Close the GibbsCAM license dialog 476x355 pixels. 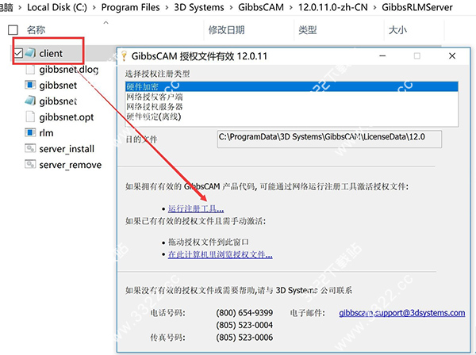(x=452, y=56)
